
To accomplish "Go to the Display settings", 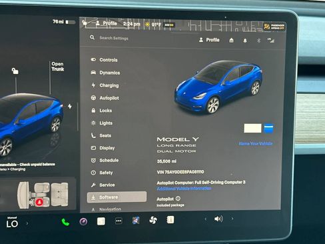I will (103, 148).
